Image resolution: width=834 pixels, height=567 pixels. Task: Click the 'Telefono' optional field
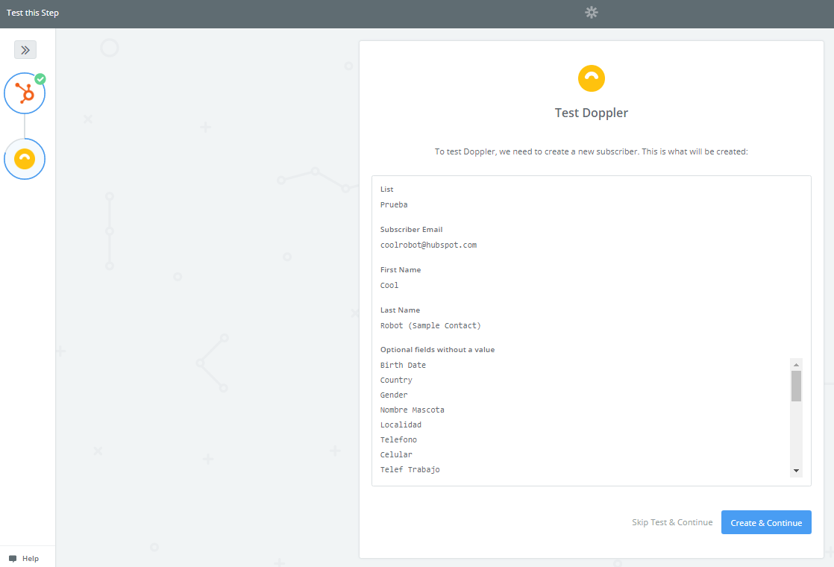coord(399,440)
